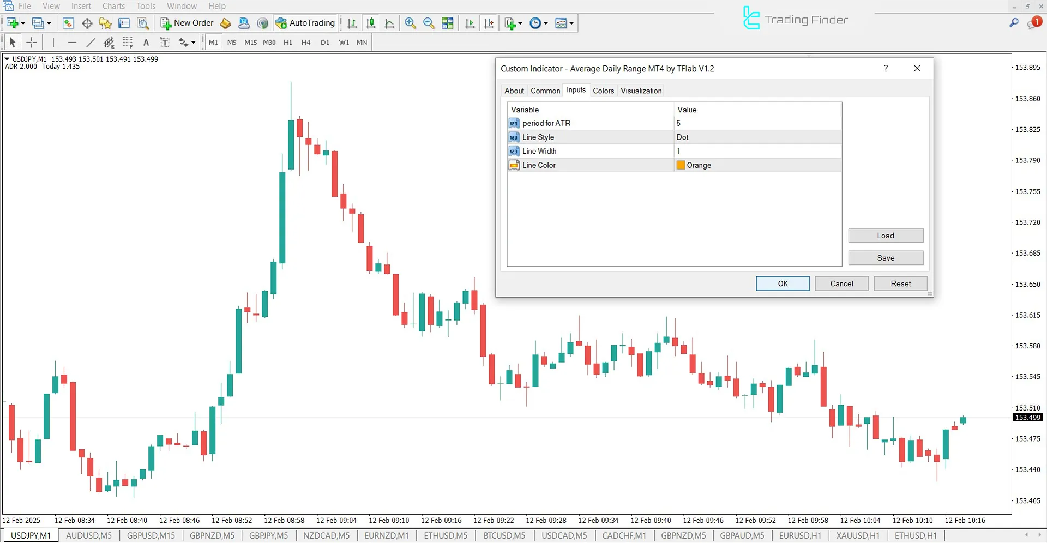The width and height of the screenshot is (1047, 543).
Task: Activate the Draw Vertical Line tool
Action: (53, 42)
